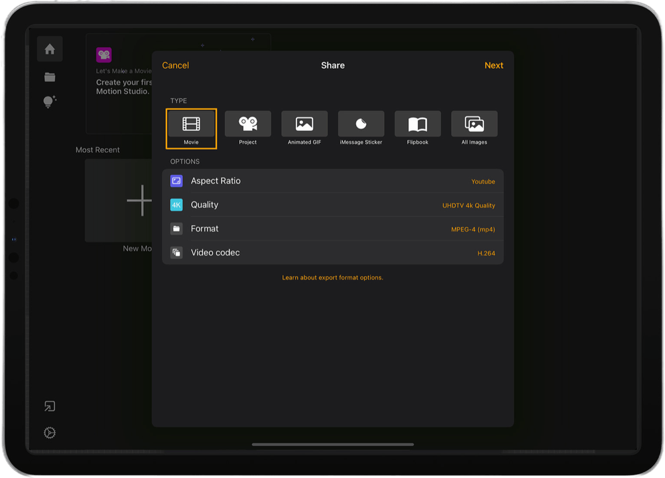The width and height of the screenshot is (665, 478).
Task: Open the Quality options showing UHDTV 4k
Action: [332, 205]
